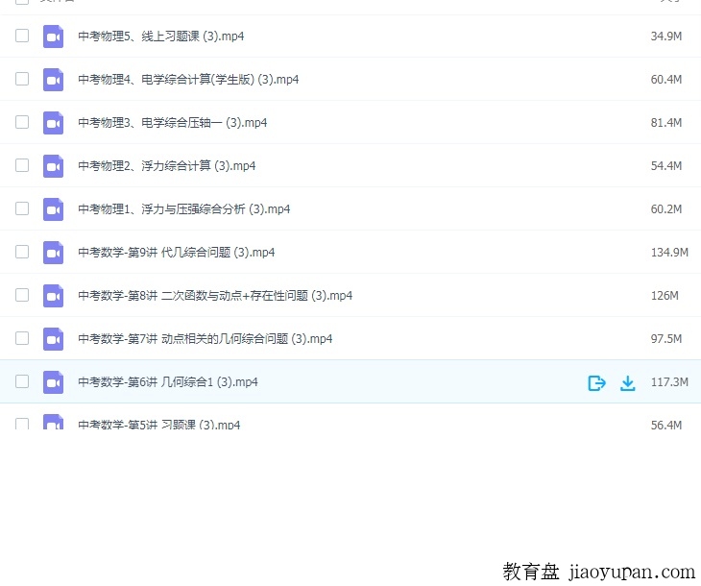This screenshot has height=586, width=701.
Task: Open file 中考数学-第8讲 二次函数与动点+存在性问题
Action: tap(215, 296)
